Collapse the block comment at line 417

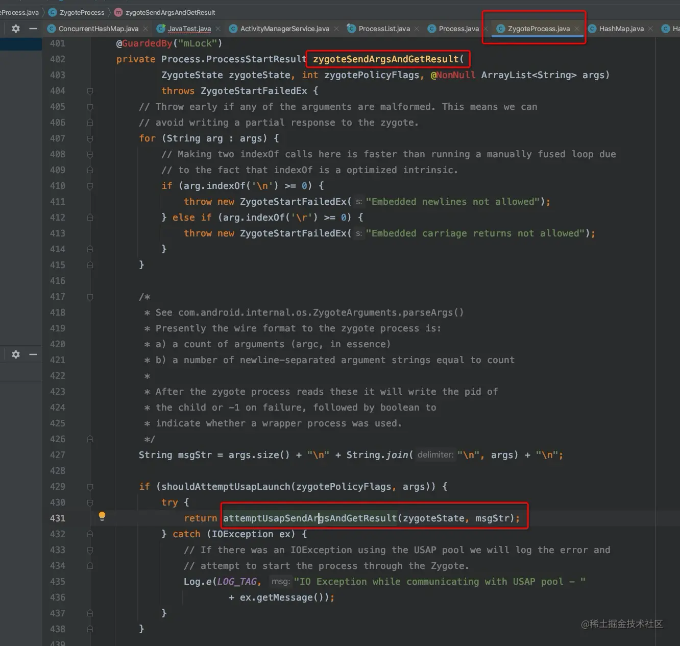point(90,297)
